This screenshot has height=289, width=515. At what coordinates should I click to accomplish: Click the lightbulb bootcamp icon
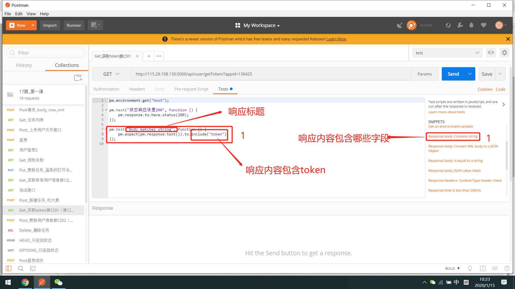[470, 268]
